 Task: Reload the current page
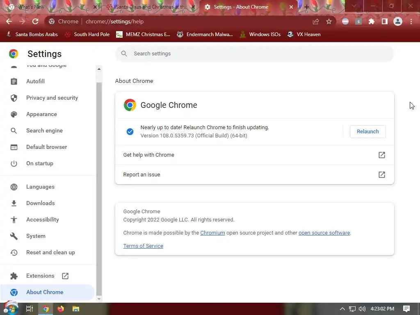click(35, 21)
